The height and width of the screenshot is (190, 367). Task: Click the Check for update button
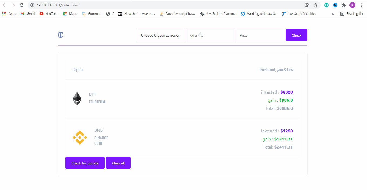(x=85, y=163)
